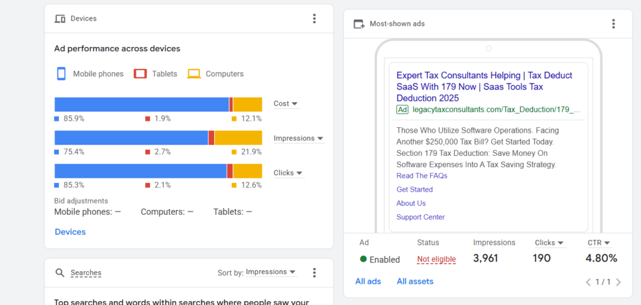Click the Get Started sitelink
The width and height of the screenshot is (641, 305).
pos(414,190)
